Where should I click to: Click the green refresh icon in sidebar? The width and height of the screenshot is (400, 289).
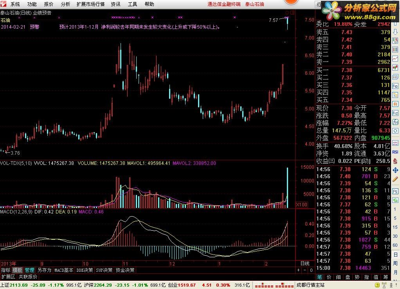pos(395,200)
